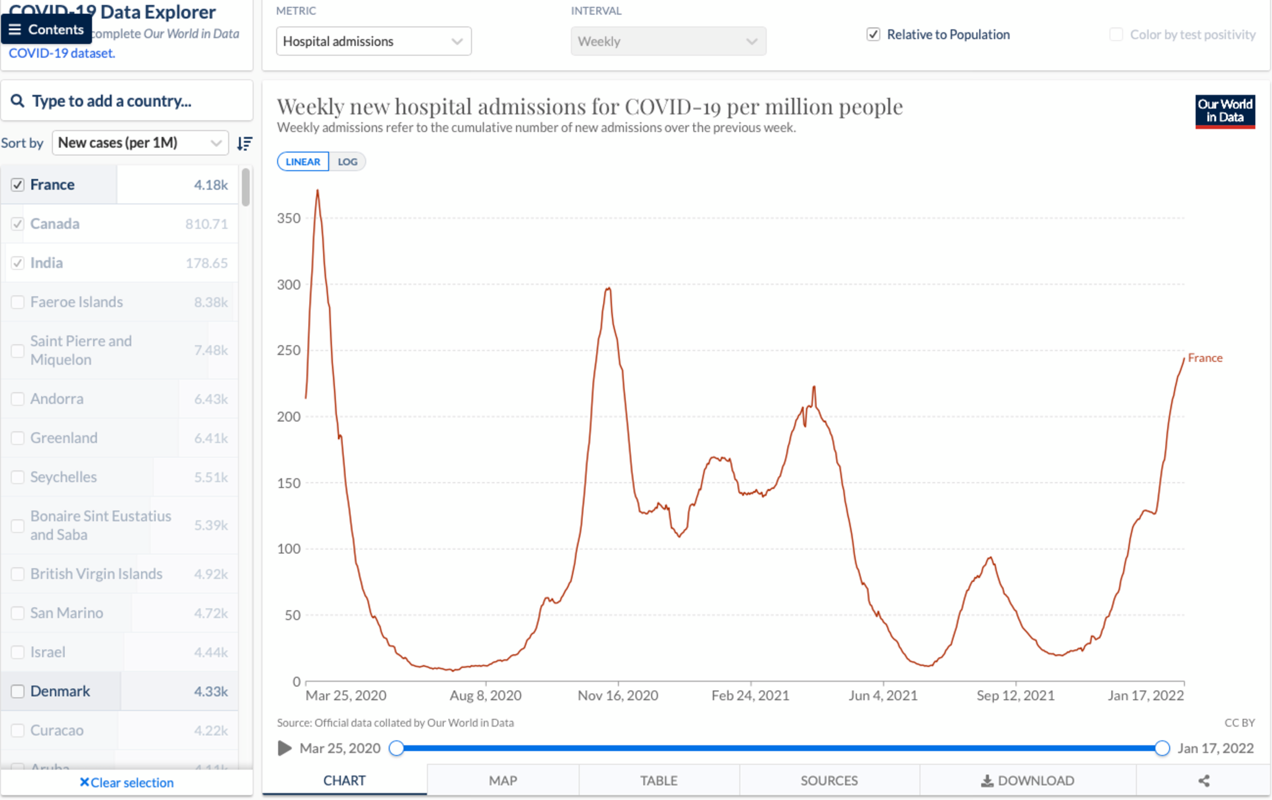
Task: Open the COVID-19 dataset link
Action: click(x=62, y=53)
